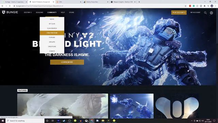Select Forums in Community dropdown

52,38
